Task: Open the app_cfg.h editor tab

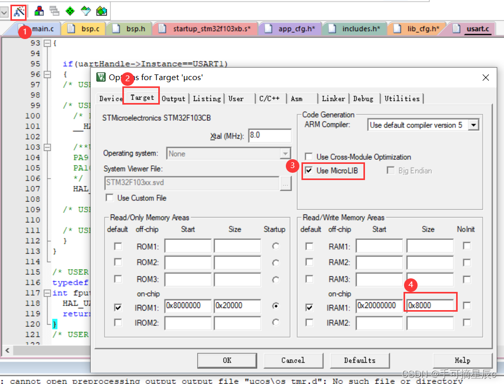Action: (x=291, y=29)
